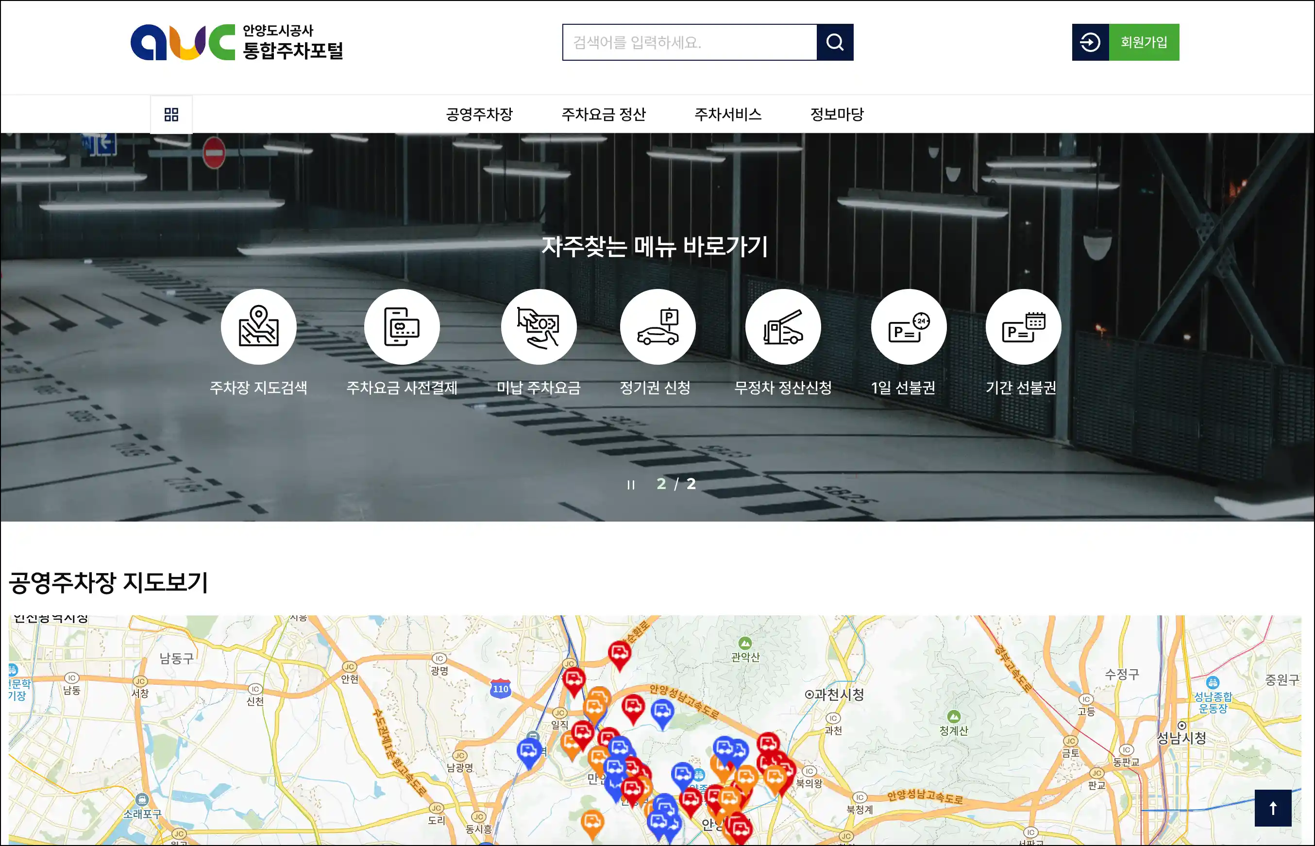Pause the banner slideshow
This screenshot has height=846, width=1315.
coord(631,485)
